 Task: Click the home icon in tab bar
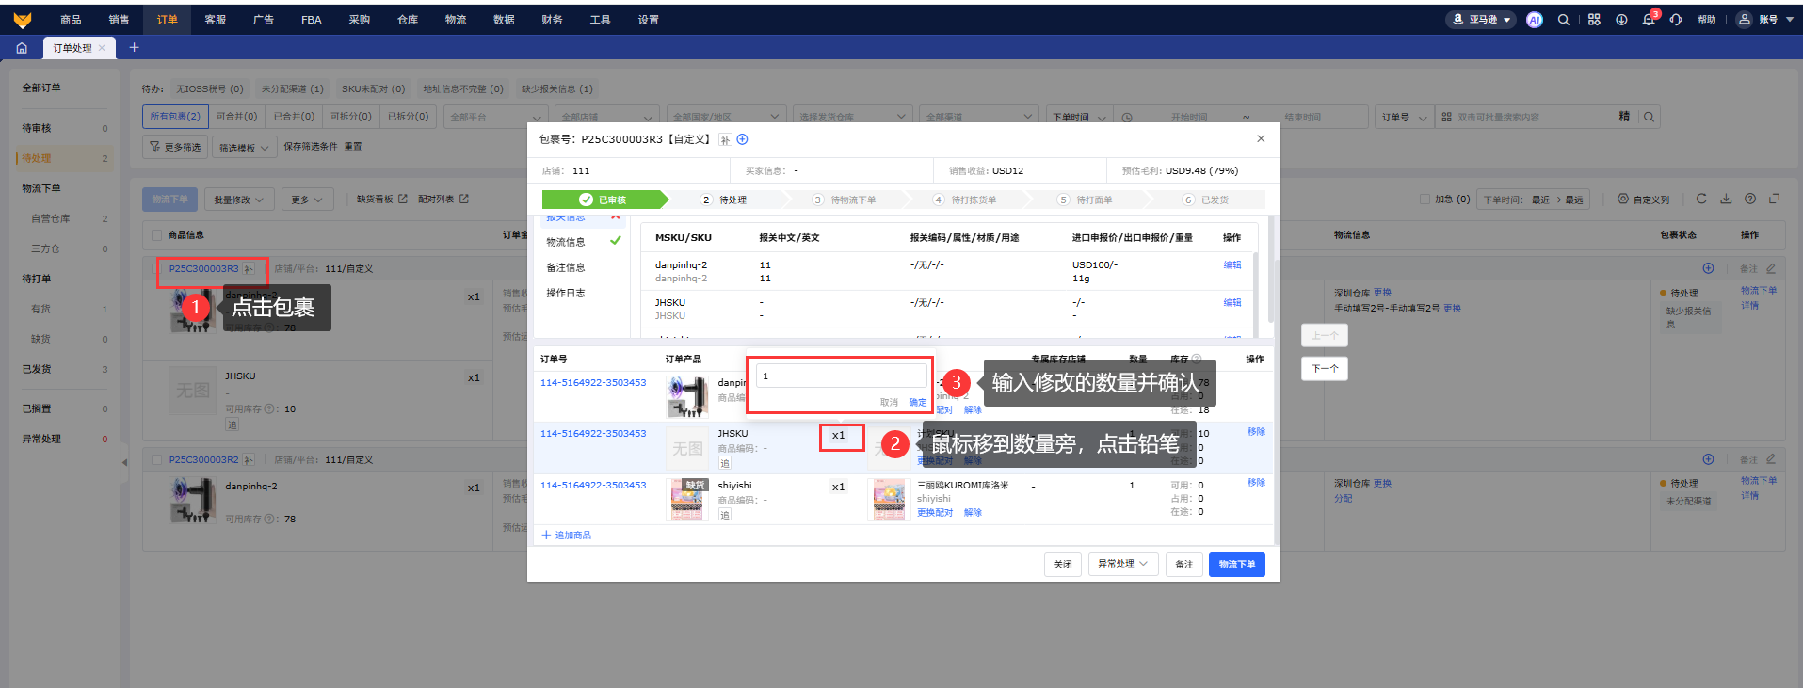(22, 48)
